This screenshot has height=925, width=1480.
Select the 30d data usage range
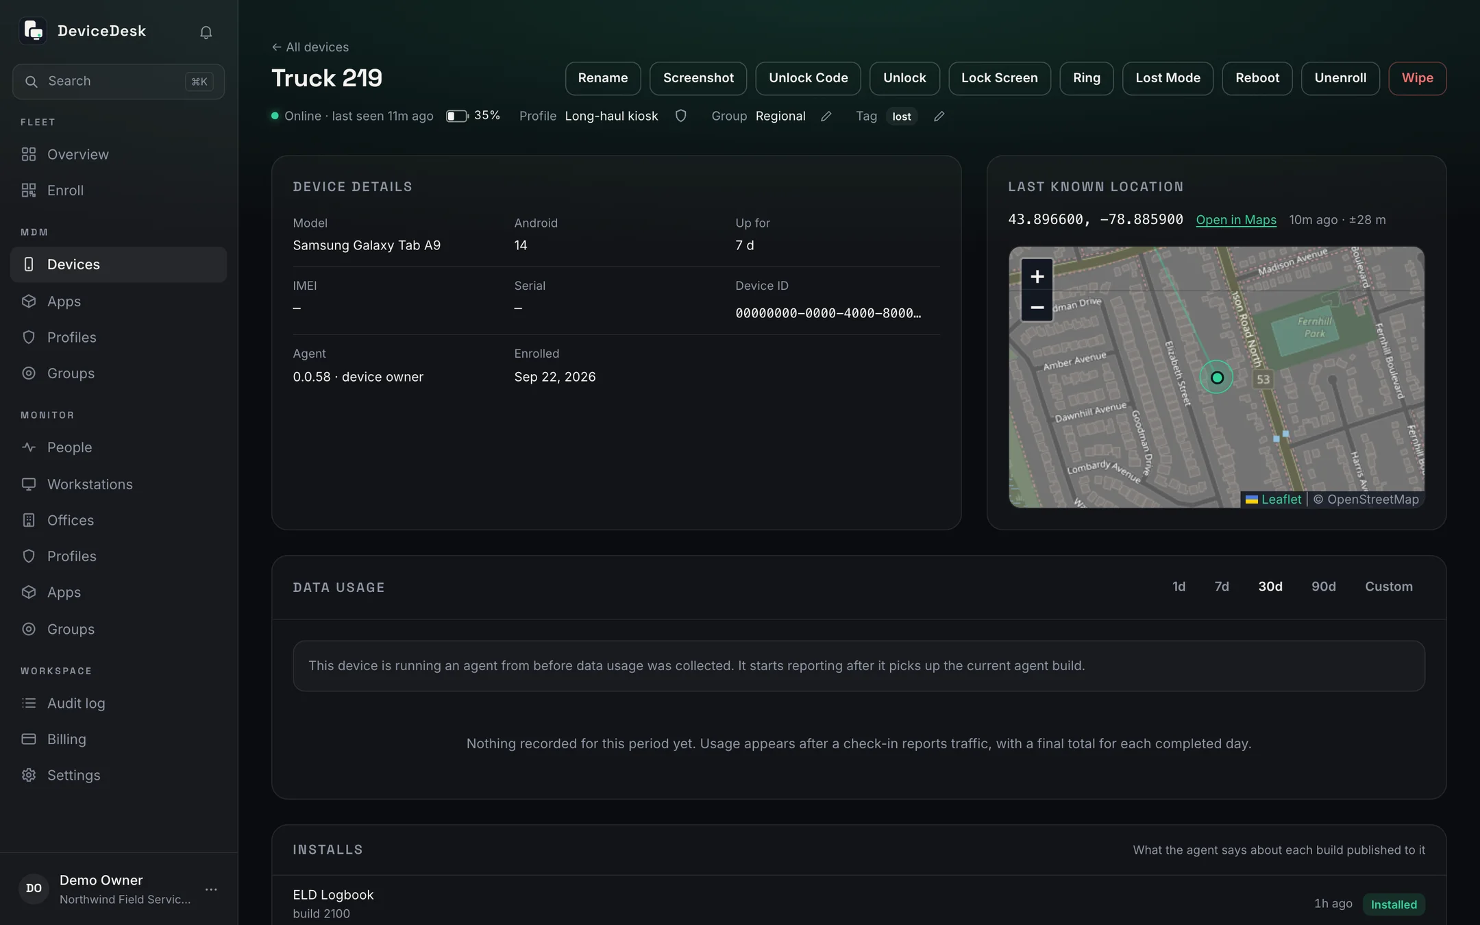(1270, 587)
